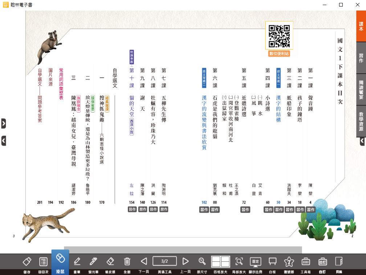The height and width of the screenshot is (275, 366).
Task: Switch to the 習作 side tab
Action: [361, 58]
